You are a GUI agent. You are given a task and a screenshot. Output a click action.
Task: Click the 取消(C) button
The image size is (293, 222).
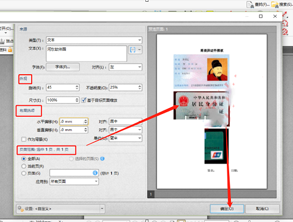tap(263, 209)
